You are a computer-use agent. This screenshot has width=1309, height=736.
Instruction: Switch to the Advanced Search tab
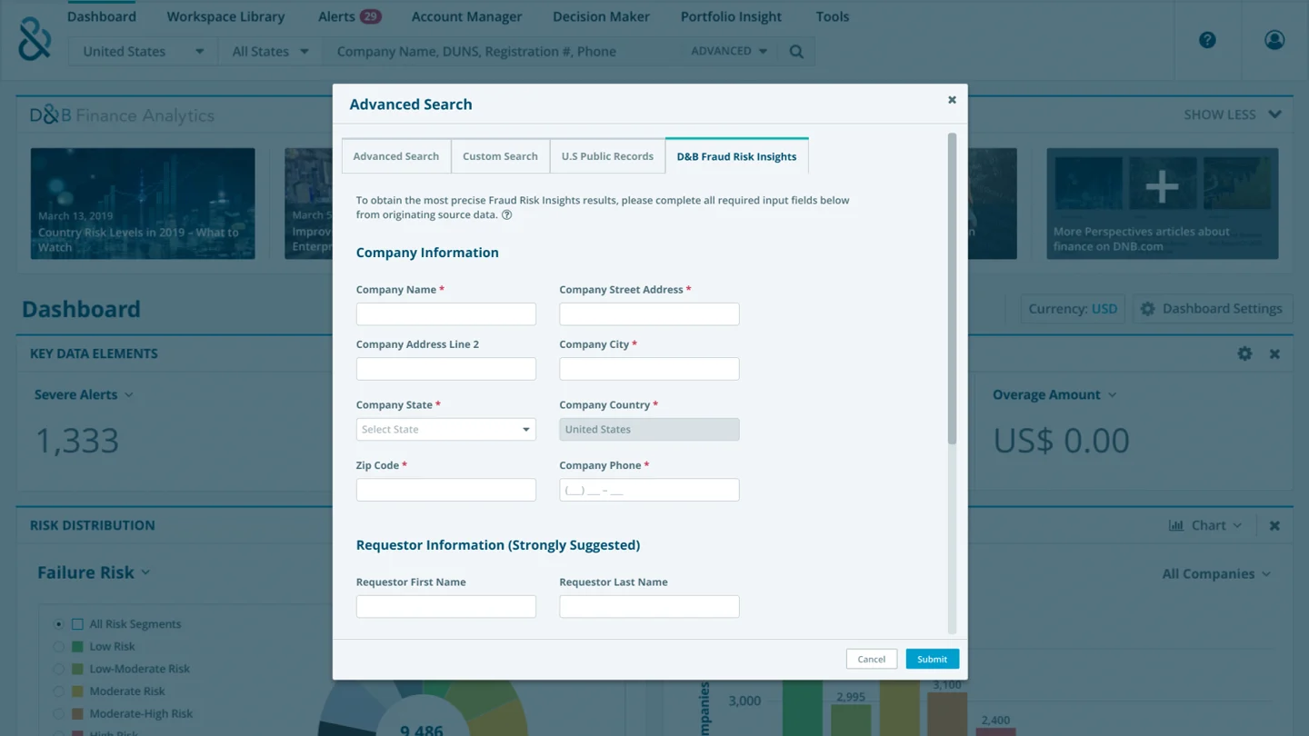tap(396, 156)
